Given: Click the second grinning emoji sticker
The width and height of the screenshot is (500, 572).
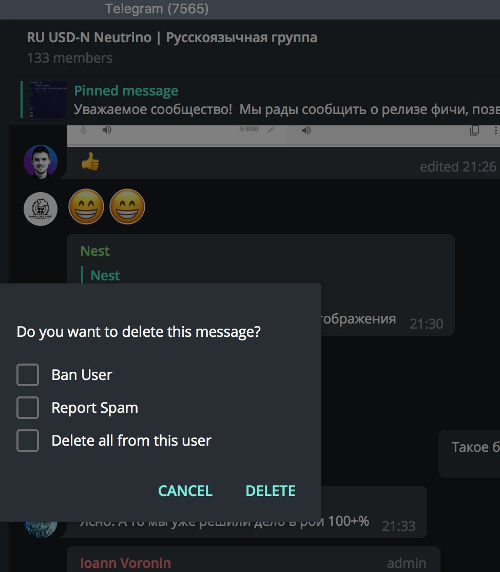Looking at the screenshot, I should click(x=127, y=206).
